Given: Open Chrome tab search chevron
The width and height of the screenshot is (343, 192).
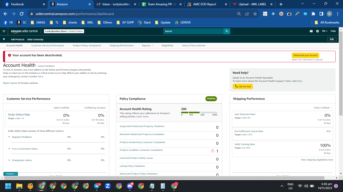Looking at the screenshot, I should click(x=302, y=4).
